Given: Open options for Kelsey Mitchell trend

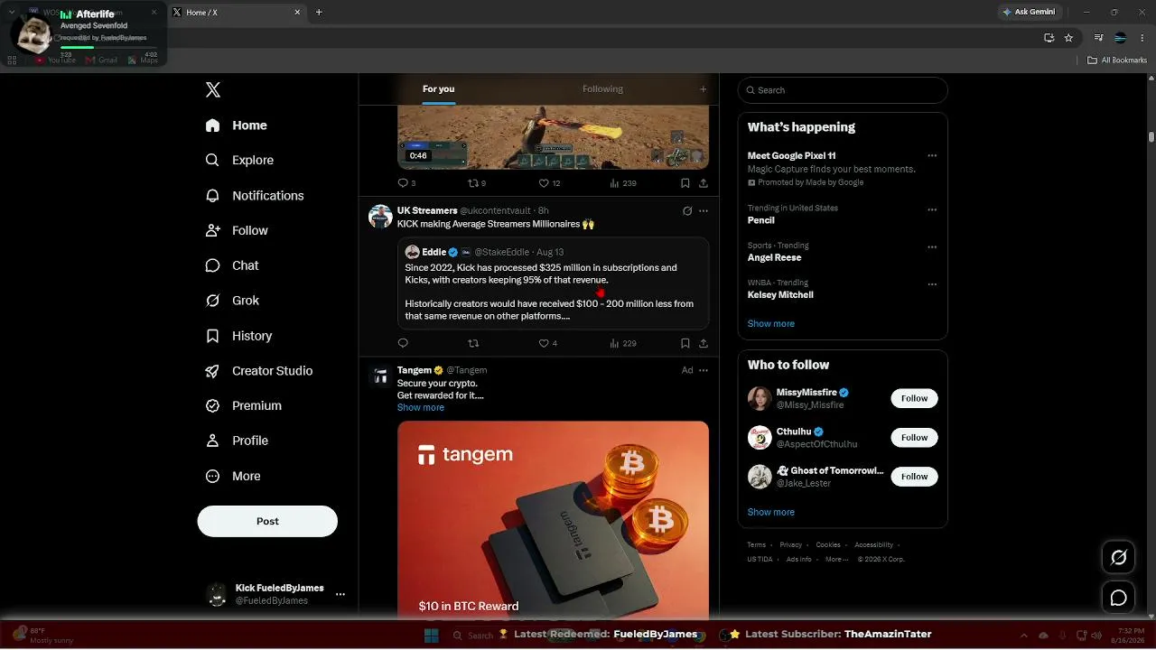Looking at the screenshot, I should pos(932,284).
